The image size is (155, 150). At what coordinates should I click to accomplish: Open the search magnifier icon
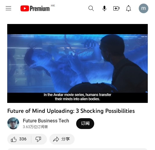click(x=91, y=8)
